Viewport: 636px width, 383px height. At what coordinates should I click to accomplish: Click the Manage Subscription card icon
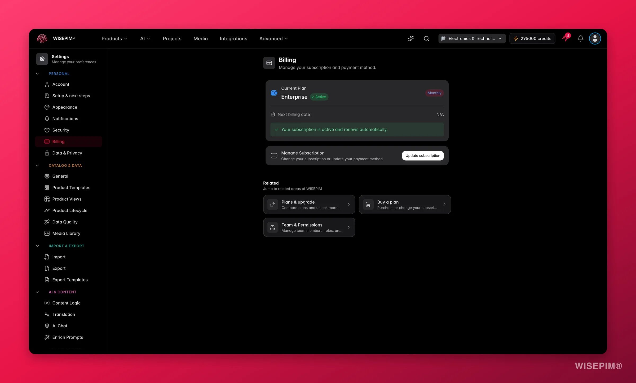click(274, 156)
